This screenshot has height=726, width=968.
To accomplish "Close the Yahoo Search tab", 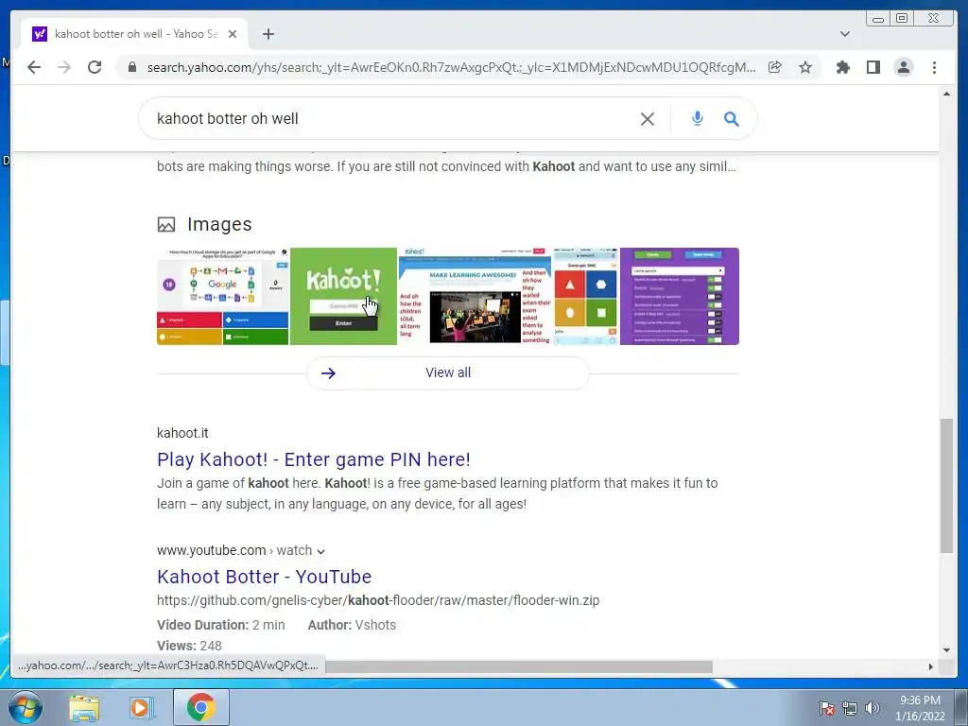I will click(x=233, y=34).
